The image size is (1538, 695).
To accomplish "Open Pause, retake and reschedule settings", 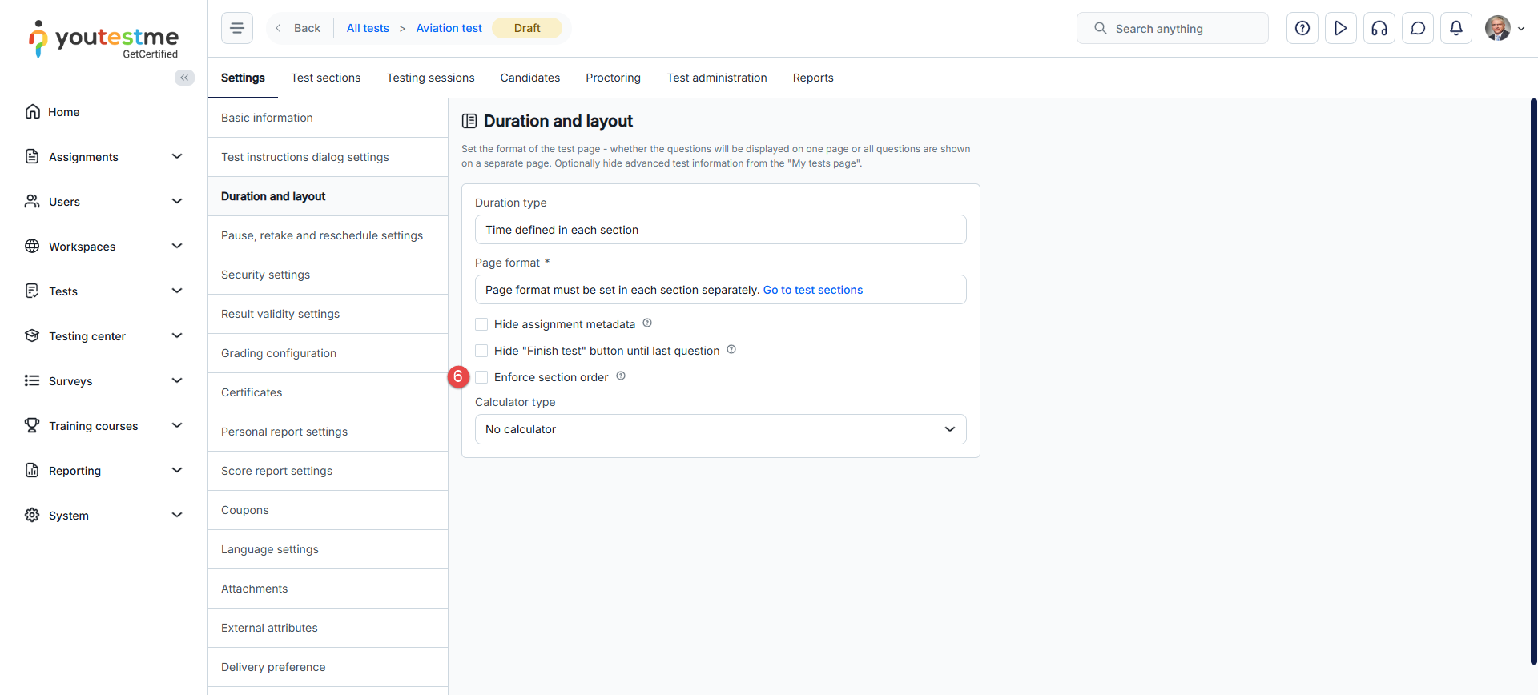I will point(328,235).
